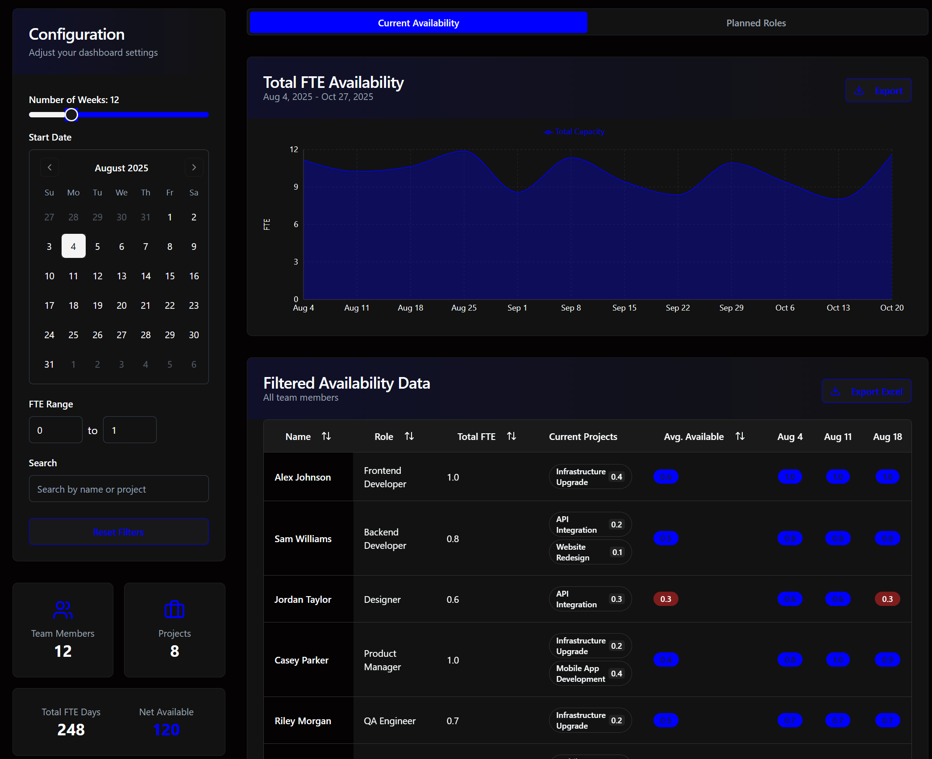Viewport: 932px width, 759px height.
Task: Click the Number of Weeks slider handle
Action: (x=71, y=115)
